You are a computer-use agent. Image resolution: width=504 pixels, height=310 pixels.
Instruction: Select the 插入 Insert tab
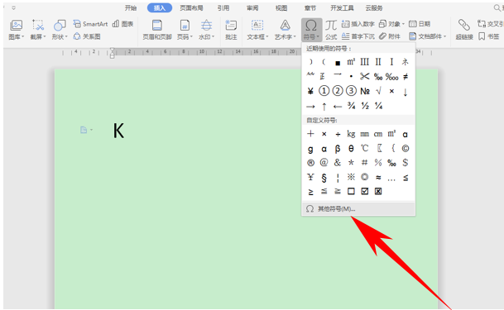point(160,7)
